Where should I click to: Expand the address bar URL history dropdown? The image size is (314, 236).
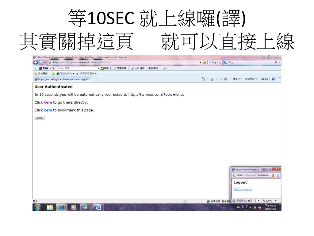pos(201,63)
